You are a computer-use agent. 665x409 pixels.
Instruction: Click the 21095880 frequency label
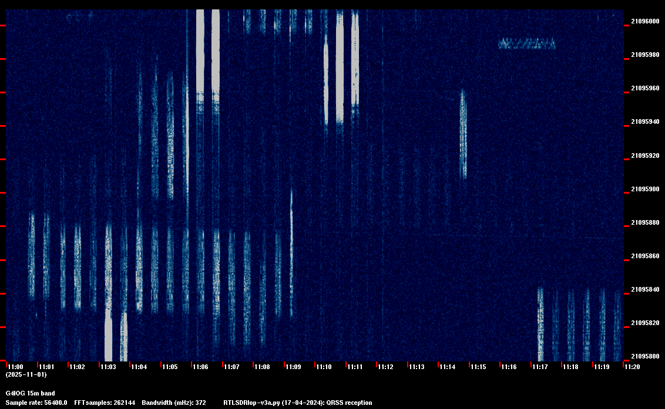coord(645,222)
